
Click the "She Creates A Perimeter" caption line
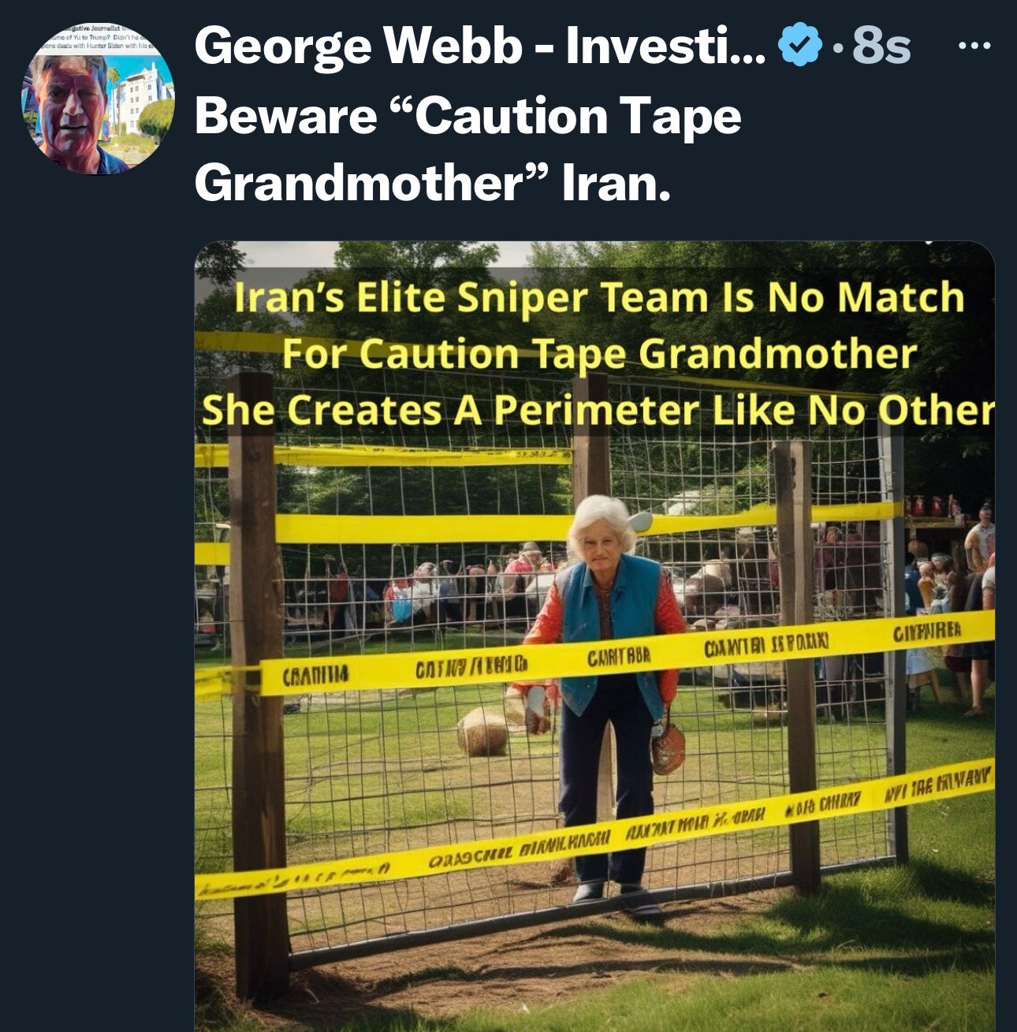(x=597, y=409)
